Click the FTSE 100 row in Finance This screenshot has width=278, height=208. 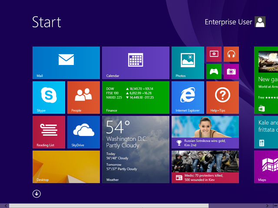[129, 93]
